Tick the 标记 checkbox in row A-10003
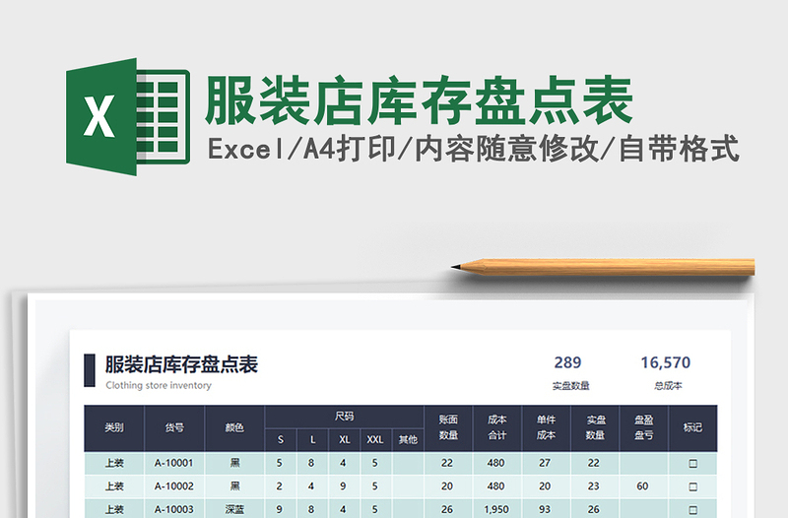 pyautogui.click(x=692, y=509)
